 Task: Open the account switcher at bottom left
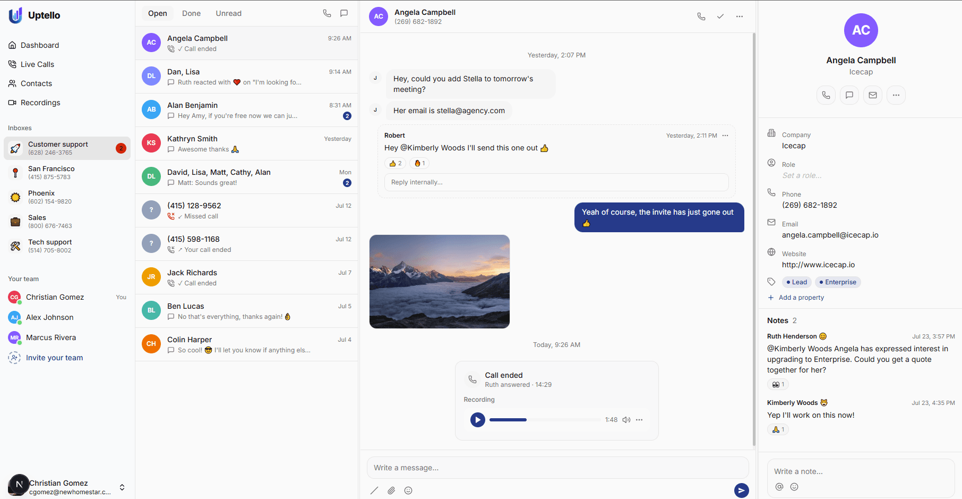(122, 487)
